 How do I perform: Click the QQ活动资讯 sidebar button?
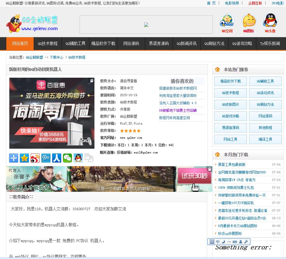(x=265, y=93)
